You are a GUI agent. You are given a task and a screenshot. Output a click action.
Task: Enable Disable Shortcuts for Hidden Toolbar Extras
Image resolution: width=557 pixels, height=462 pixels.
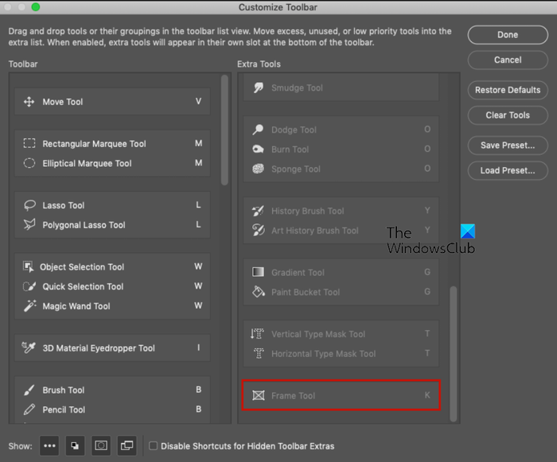[154, 446]
